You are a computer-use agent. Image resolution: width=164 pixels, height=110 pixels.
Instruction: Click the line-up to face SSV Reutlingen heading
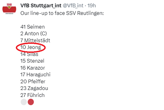(x=62, y=13)
